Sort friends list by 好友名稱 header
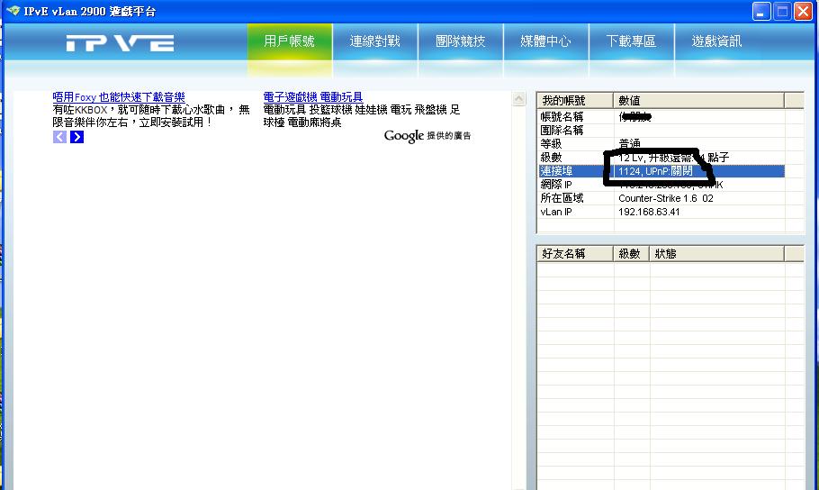Viewport: 819px width, 490px height. coord(574,254)
